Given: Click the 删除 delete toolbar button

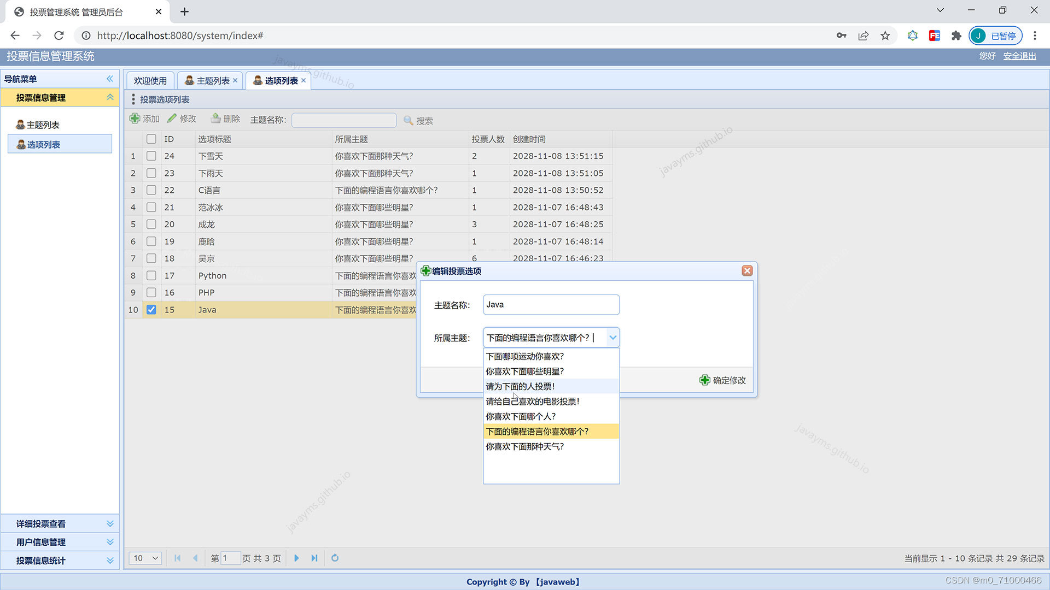Looking at the screenshot, I should click(225, 119).
